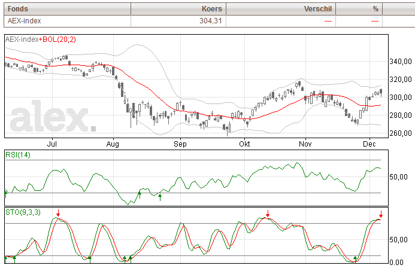This screenshot has width=415, height=268.
Task: Click the 50,00 label on STO panel
Action: pyautogui.click(x=399, y=240)
